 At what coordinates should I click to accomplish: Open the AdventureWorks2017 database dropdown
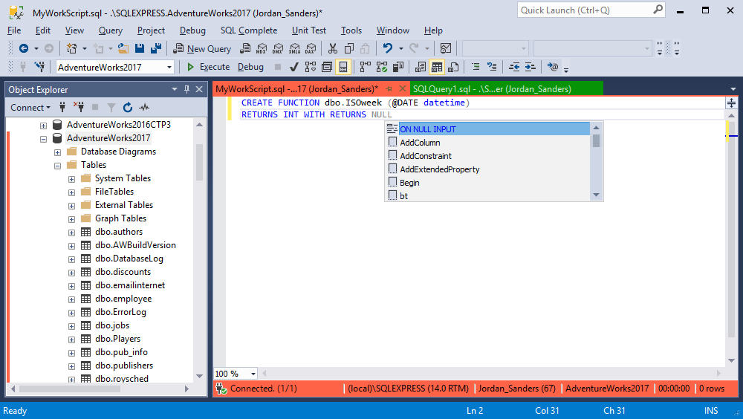pyautogui.click(x=169, y=67)
